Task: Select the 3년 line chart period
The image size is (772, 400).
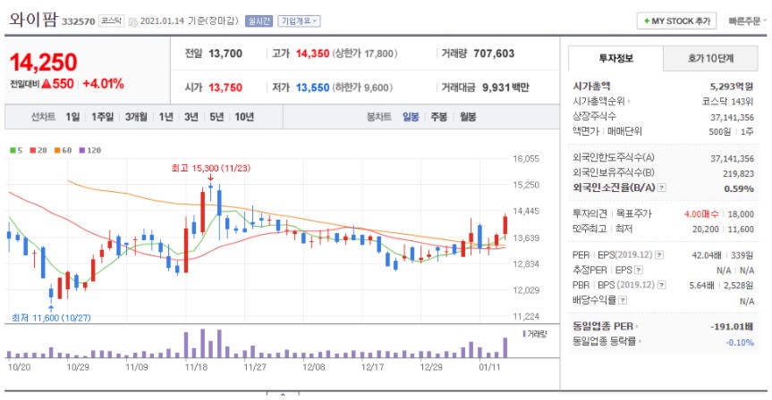Action: pyautogui.click(x=191, y=117)
